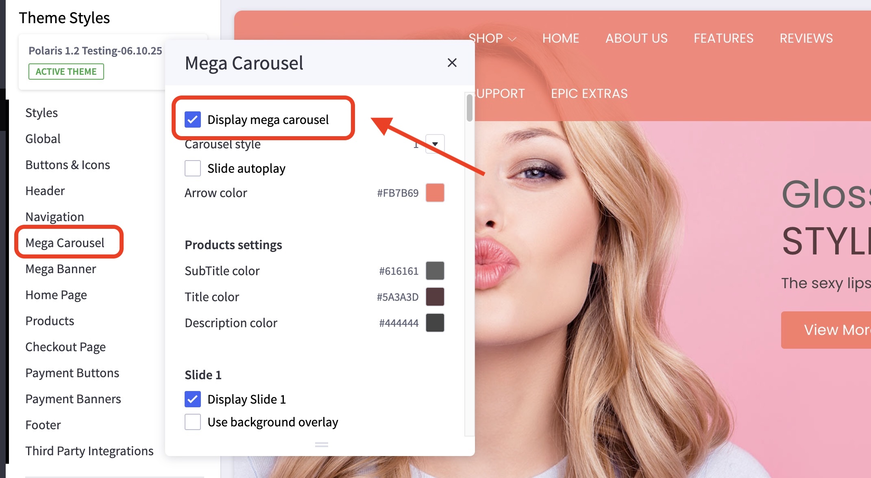This screenshot has width=871, height=478.
Task: Click the panel scrollbar thumb
Action: pos(470,108)
